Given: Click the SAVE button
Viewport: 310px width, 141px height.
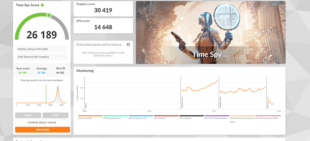Looking at the screenshot, I should [x=55, y=115].
